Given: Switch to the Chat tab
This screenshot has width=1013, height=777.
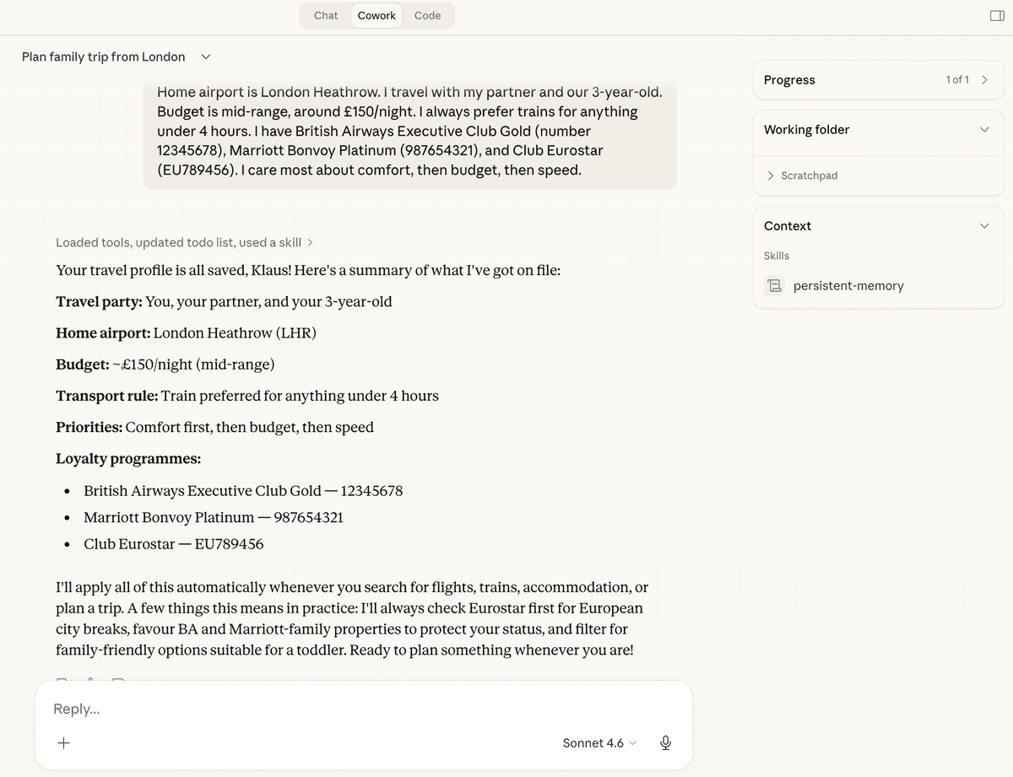Looking at the screenshot, I should (x=326, y=15).
